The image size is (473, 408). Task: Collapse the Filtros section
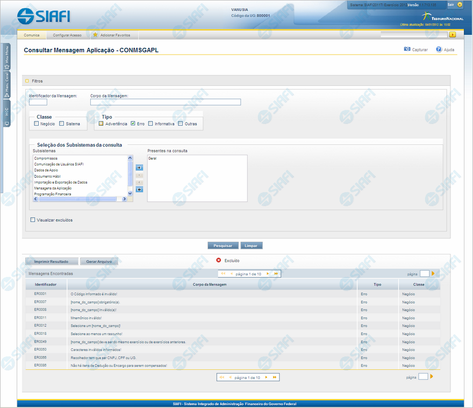coord(27,81)
